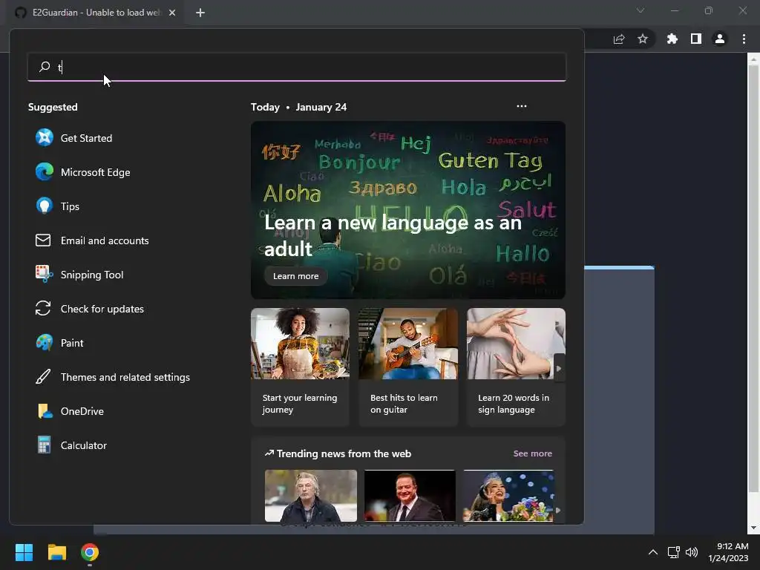Open Learn 20 words in sign language
This screenshot has width=760, height=570.
tap(516, 367)
